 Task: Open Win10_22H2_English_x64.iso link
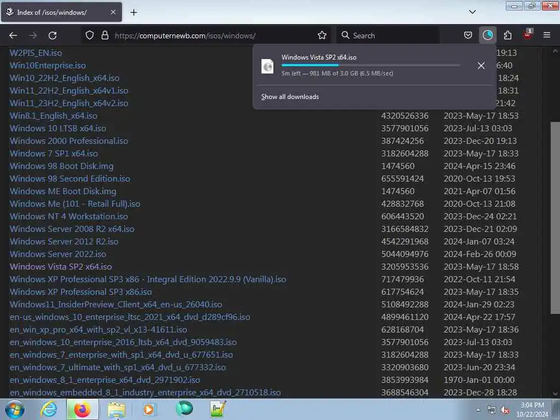(65, 78)
